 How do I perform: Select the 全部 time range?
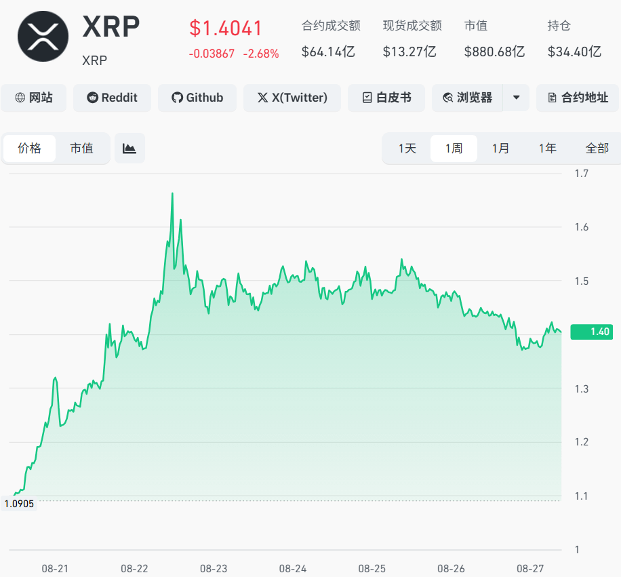click(x=597, y=148)
